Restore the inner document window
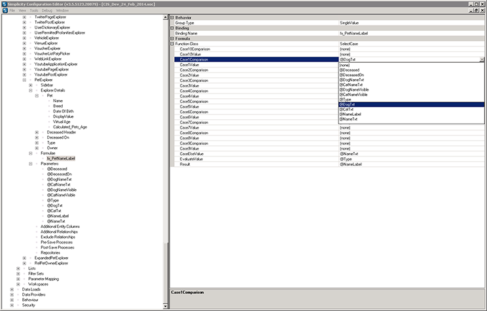 (x=477, y=10)
